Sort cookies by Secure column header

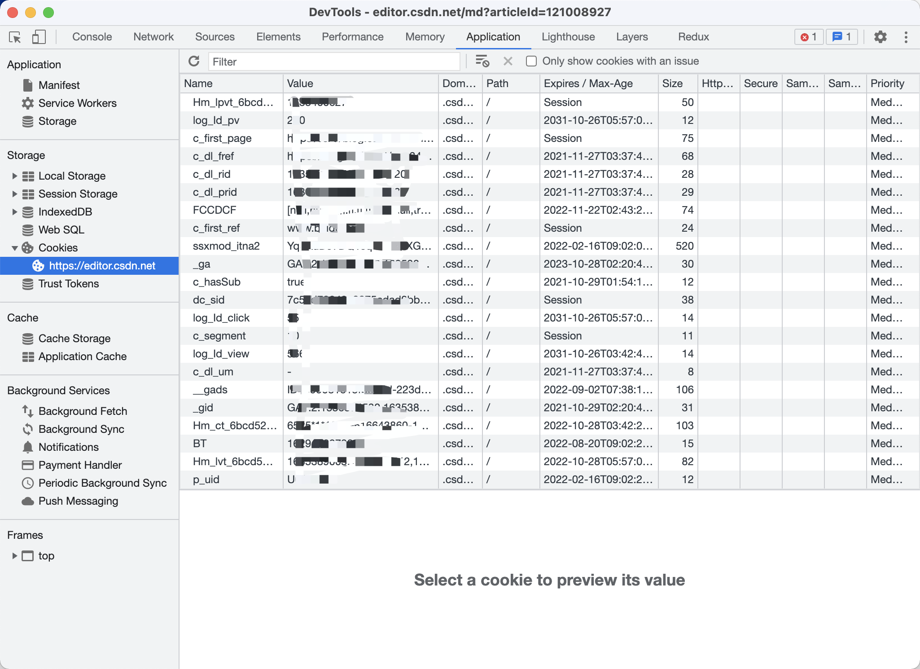click(x=761, y=84)
